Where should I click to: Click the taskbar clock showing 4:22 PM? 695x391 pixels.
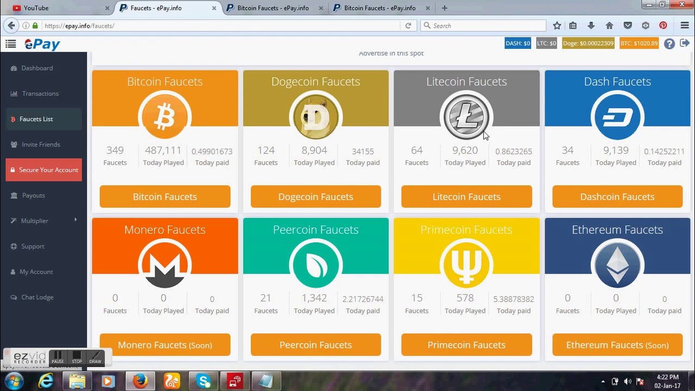(667, 381)
